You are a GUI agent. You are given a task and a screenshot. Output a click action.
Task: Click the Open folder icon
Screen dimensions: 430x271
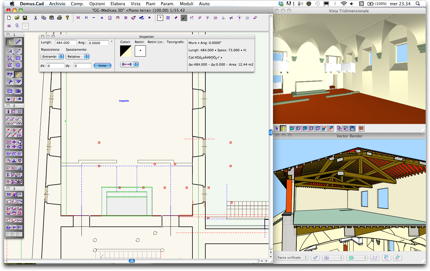click(x=17, y=18)
